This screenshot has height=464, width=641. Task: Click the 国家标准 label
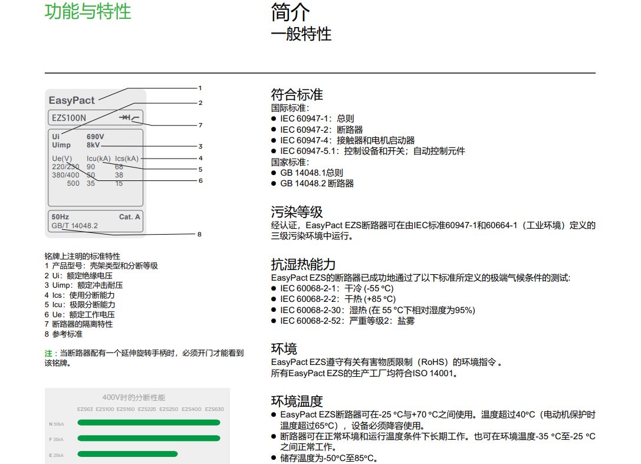point(290,162)
